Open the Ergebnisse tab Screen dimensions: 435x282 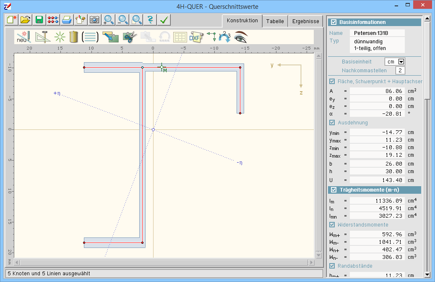click(x=305, y=21)
